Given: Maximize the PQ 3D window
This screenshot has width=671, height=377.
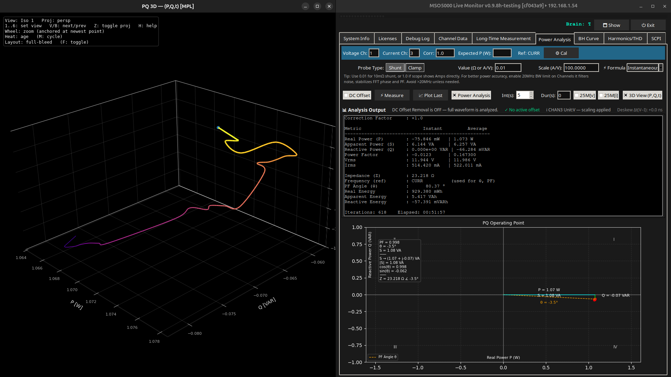Looking at the screenshot, I should click(317, 6).
